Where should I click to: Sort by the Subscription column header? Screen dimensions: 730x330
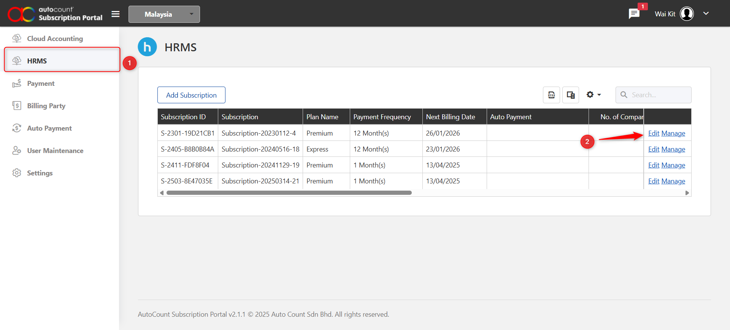point(260,117)
